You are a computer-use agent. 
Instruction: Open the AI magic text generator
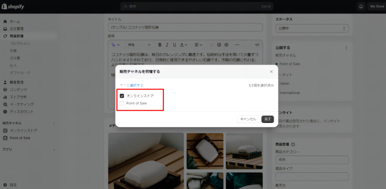(115, 45)
